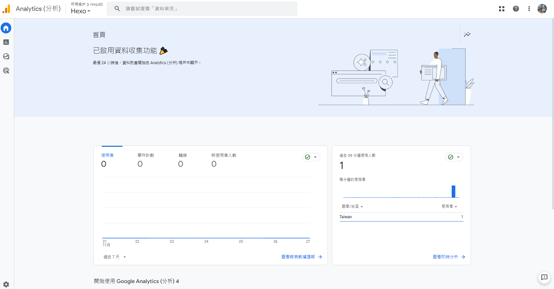Open the Advertising icon in sidebar

pos(6,70)
